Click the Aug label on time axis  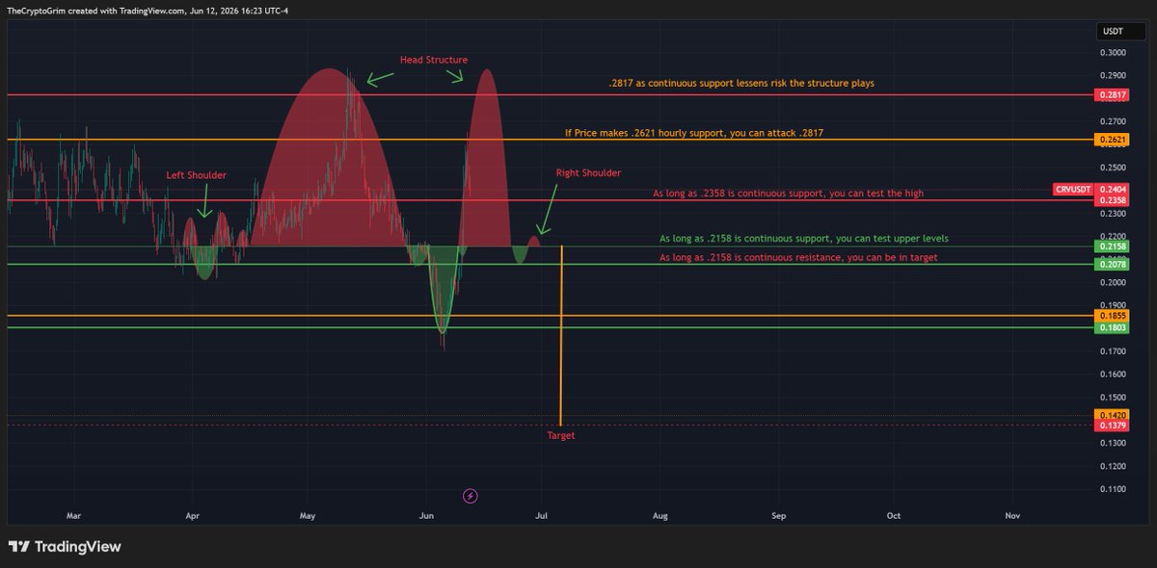pyautogui.click(x=660, y=516)
